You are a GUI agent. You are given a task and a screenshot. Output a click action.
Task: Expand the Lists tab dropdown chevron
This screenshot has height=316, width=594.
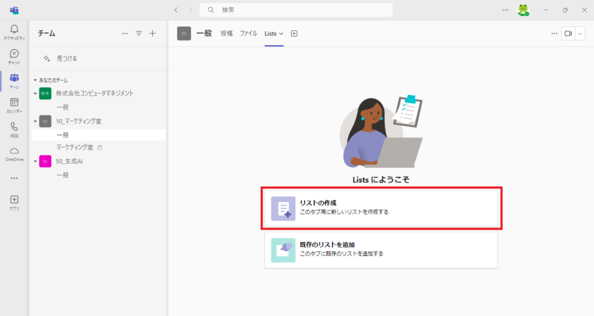pos(281,34)
